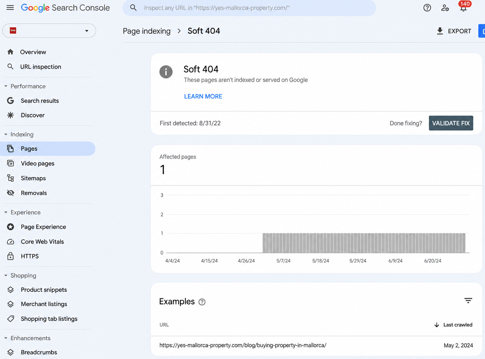
Task: Click the Breadcrumbs layers icon
Action: pos(10,352)
